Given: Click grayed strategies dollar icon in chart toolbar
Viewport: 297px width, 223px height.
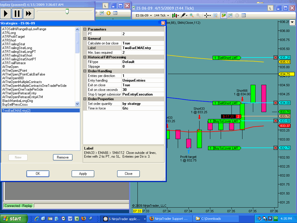Looking at the screenshot, I should (x=237, y=15).
